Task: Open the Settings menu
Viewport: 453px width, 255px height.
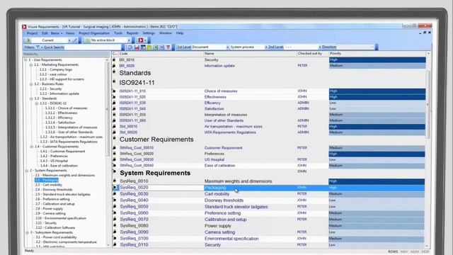Action: 149,33
